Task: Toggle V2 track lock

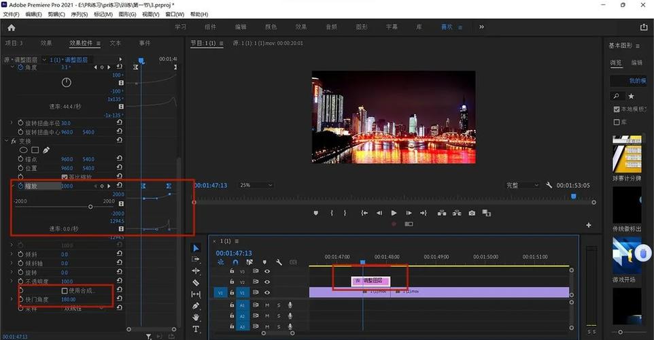Action: click(232, 282)
